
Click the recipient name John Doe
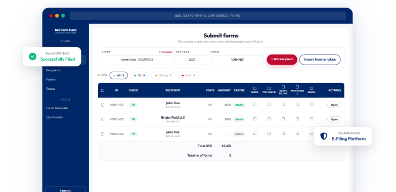pyautogui.click(x=173, y=103)
